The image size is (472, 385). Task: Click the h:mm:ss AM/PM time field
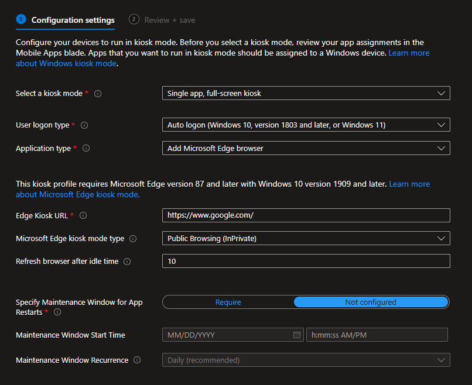(377, 335)
